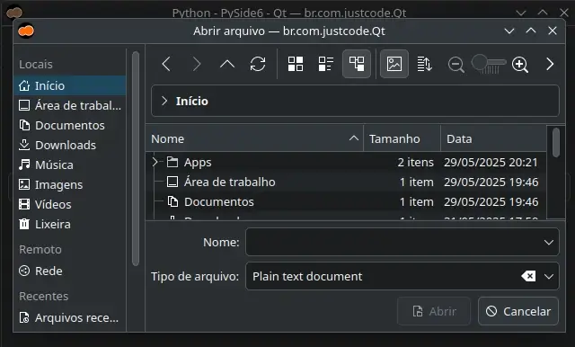Clear the Plain text document filter
This screenshot has height=347, width=575.
pyautogui.click(x=528, y=276)
